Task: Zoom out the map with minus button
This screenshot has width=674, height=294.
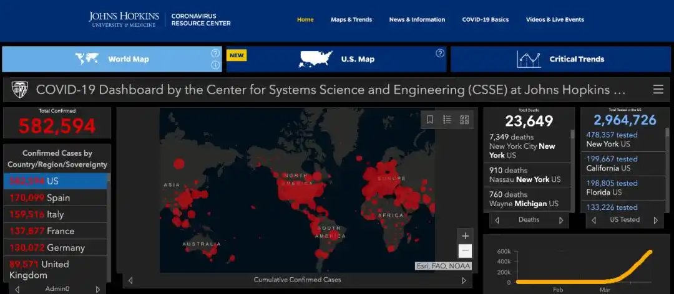Action: (x=465, y=251)
